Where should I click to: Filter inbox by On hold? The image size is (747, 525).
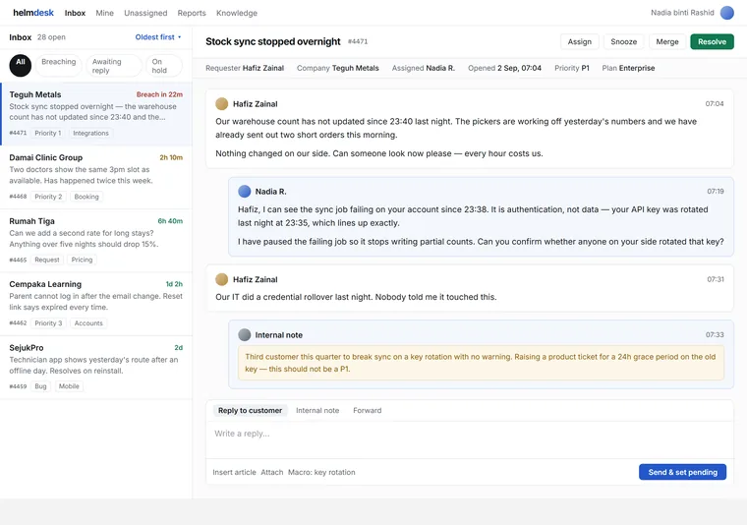(164, 65)
